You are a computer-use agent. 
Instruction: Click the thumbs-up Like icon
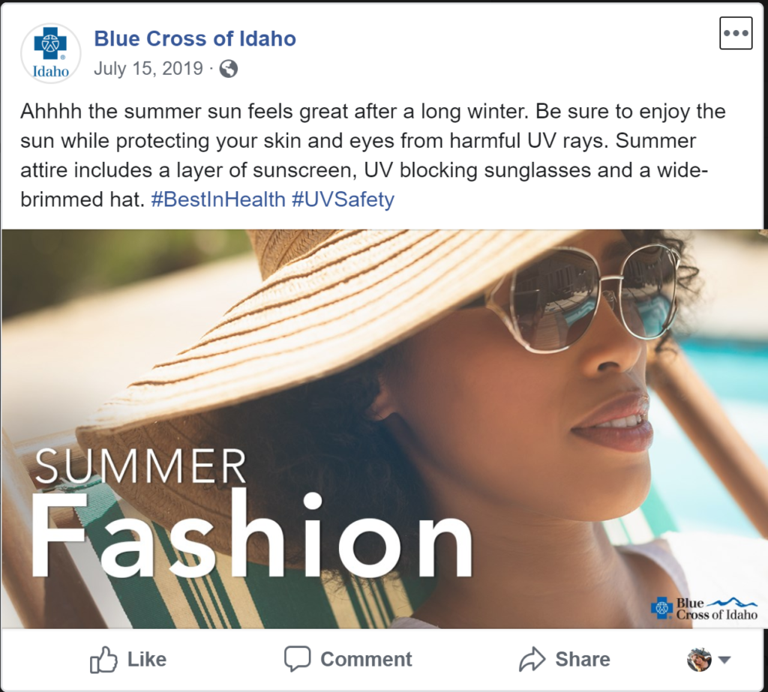pyautogui.click(x=103, y=660)
